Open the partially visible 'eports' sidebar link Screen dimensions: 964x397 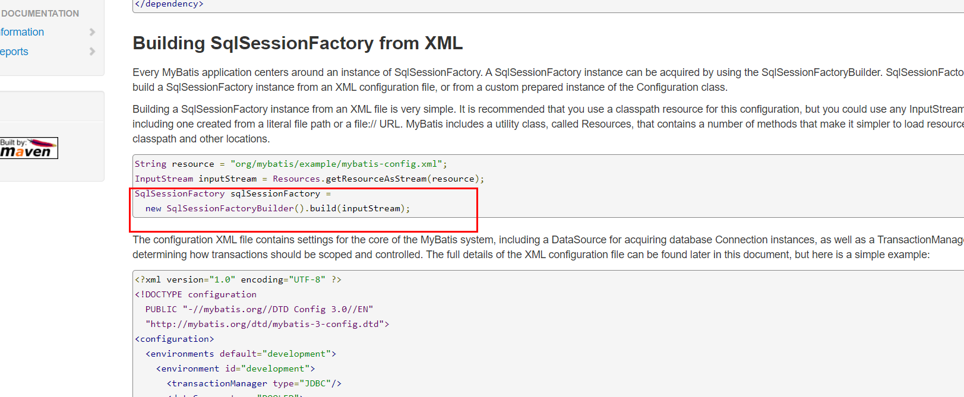14,52
